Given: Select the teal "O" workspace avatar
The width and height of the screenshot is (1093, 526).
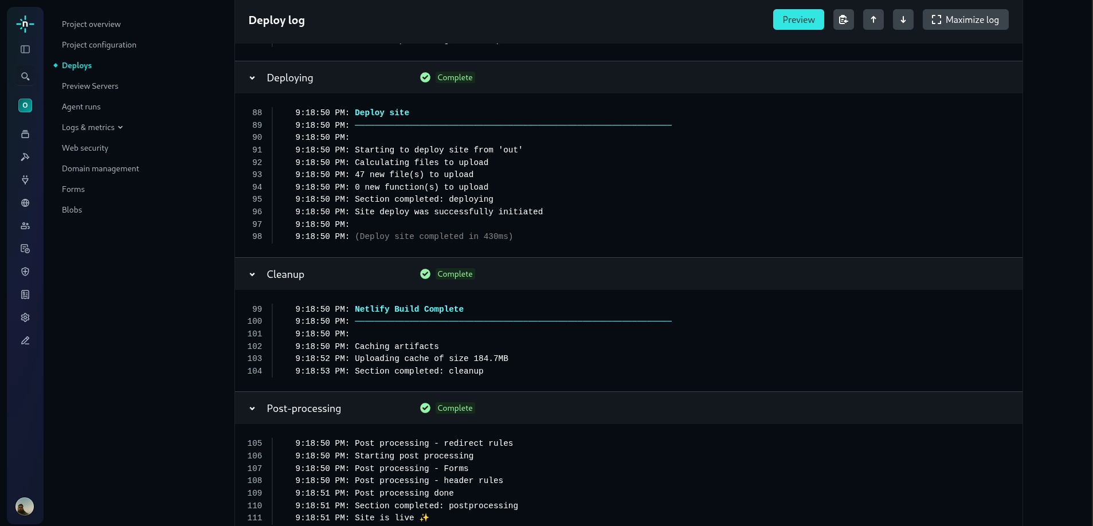Looking at the screenshot, I should (x=25, y=105).
